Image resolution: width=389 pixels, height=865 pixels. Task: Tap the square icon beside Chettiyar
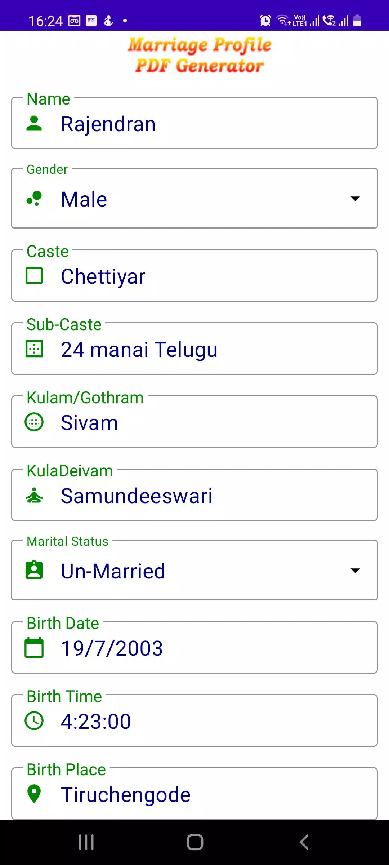point(34,276)
